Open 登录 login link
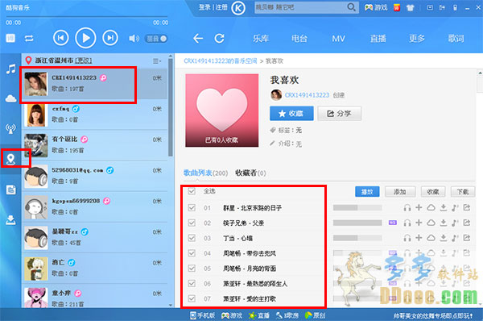This screenshot has height=321, width=483. [204, 7]
